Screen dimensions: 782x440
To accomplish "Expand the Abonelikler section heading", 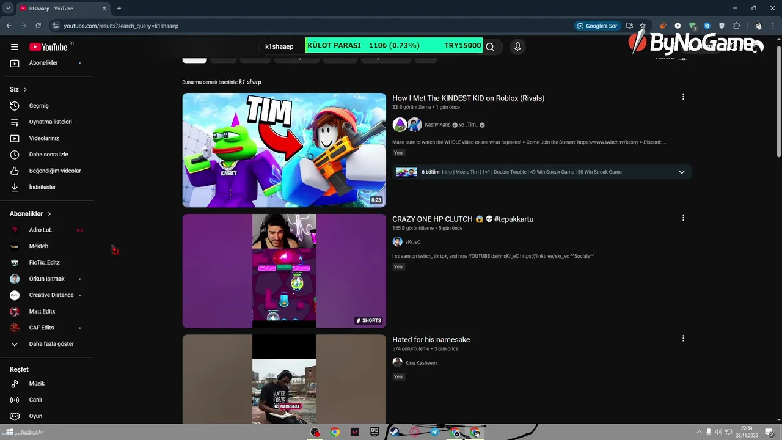I will click(31, 214).
